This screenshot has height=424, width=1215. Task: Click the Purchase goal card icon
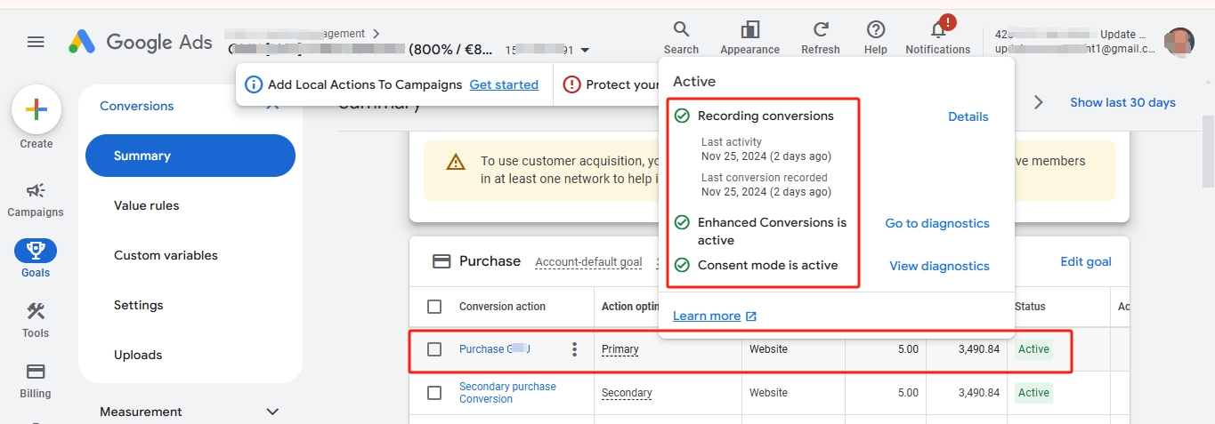(x=441, y=261)
